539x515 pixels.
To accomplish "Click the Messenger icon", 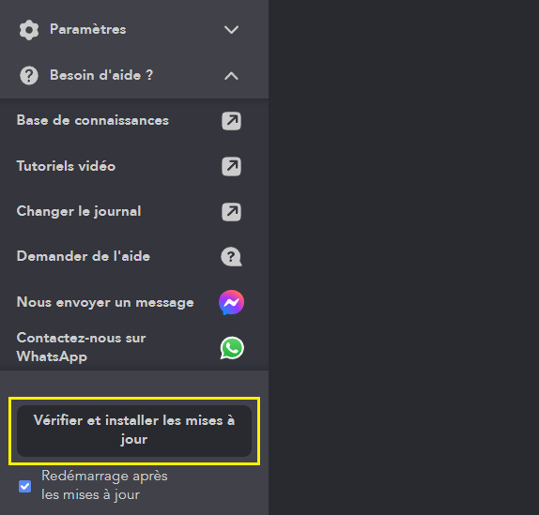I will (231, 302).
